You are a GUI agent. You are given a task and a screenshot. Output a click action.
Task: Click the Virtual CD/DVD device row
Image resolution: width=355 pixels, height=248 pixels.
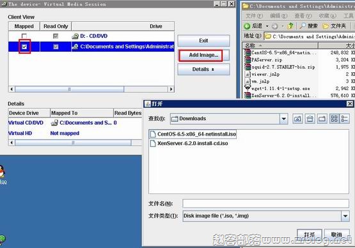coord(75,123)
